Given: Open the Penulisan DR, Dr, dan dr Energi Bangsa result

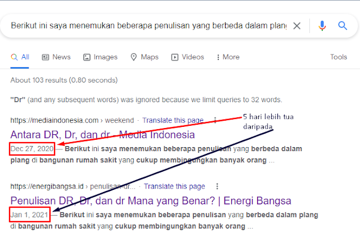Looking at the screenshot, I should click(151, 201).
